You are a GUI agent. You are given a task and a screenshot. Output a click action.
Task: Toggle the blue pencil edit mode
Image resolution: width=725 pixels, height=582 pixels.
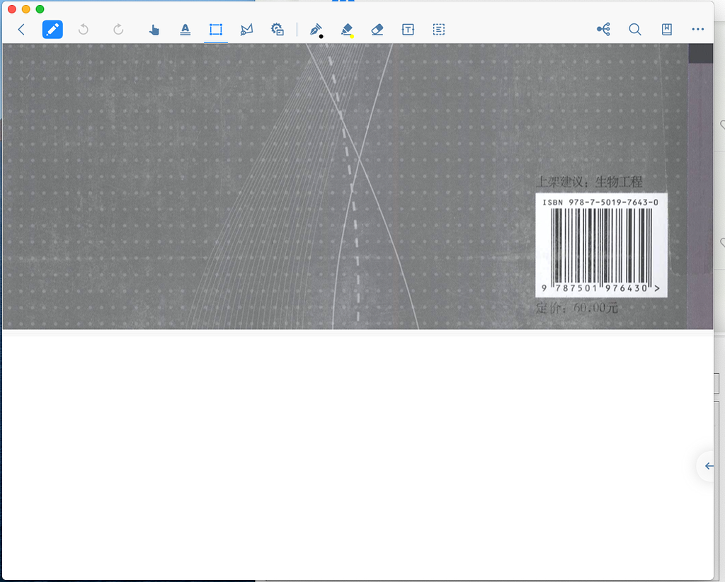tap(52, 30)
